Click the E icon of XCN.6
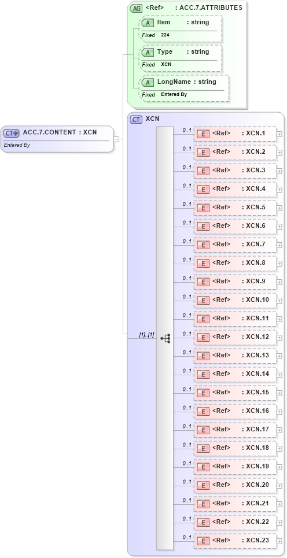This screenshot has width=287, height=558. point(203,227)
